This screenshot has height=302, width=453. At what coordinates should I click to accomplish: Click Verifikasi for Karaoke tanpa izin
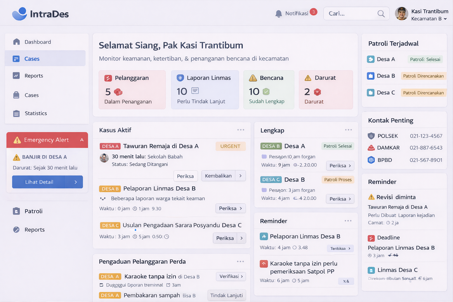(x=231, y=276)
